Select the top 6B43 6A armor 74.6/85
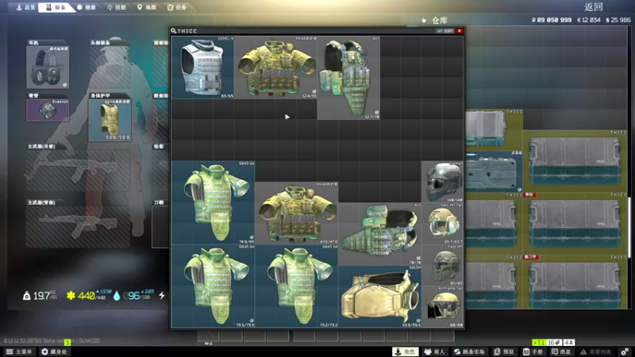Viewport: 635px width, 357px height. click(x=213, y=202)
